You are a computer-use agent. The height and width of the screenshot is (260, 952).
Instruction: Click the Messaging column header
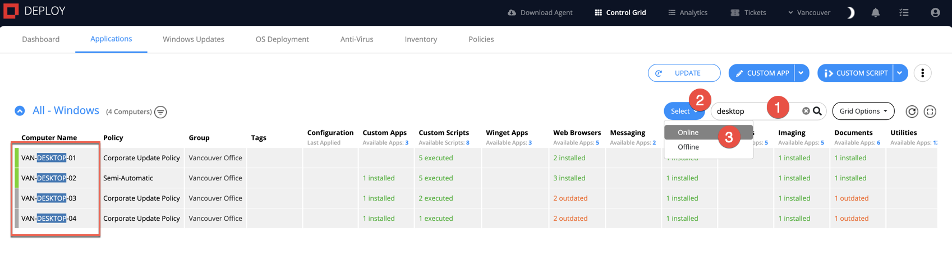coord(628,133)
